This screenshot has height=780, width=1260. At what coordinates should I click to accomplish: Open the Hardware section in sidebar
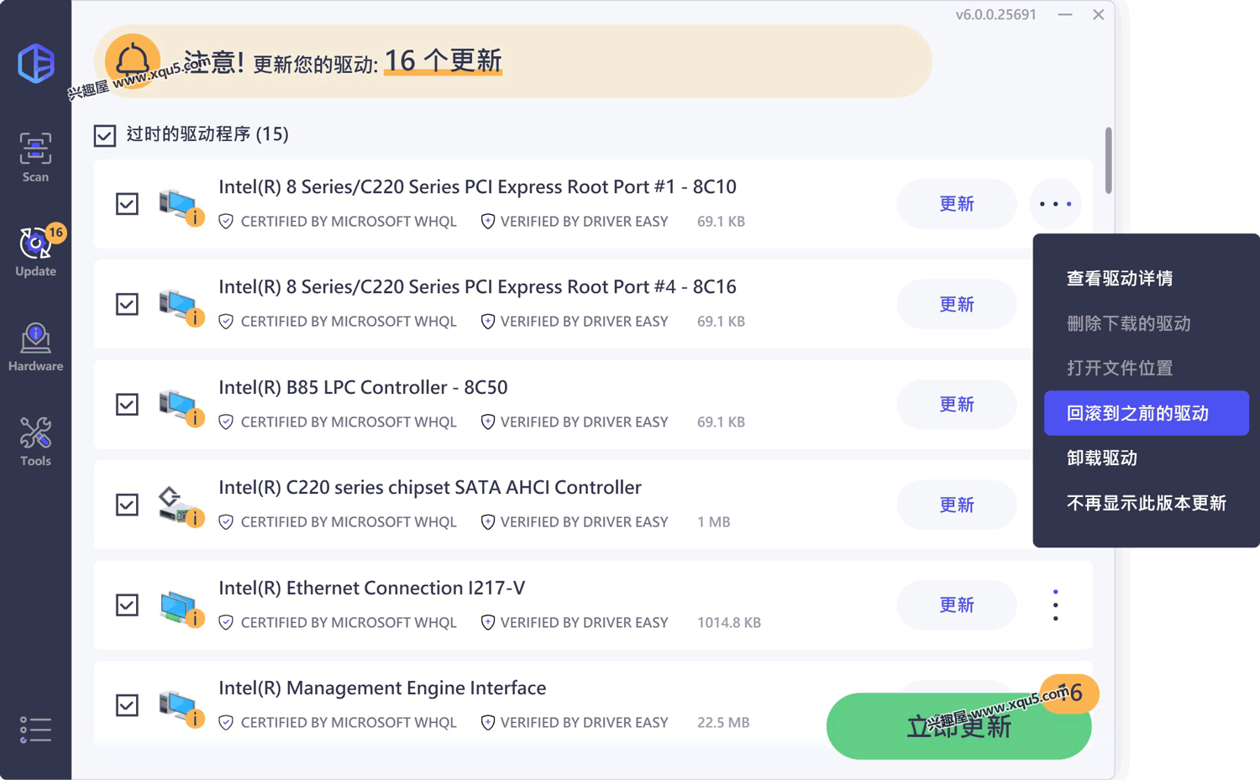click(x=35, y=347)
